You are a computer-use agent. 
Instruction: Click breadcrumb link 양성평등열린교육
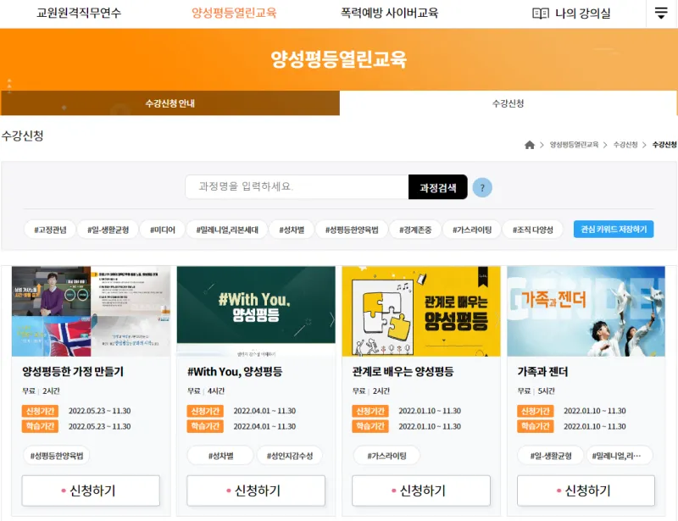[x=574, y=145]
